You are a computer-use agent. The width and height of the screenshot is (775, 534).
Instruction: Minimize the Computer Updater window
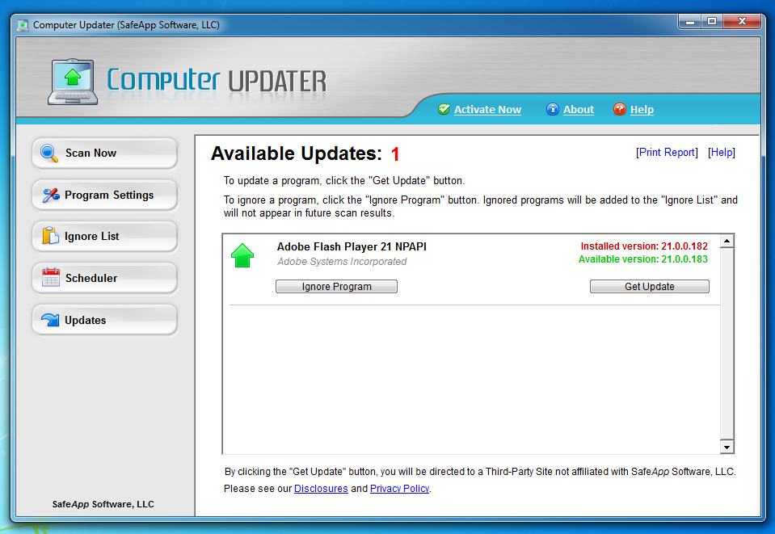point(690,22)
